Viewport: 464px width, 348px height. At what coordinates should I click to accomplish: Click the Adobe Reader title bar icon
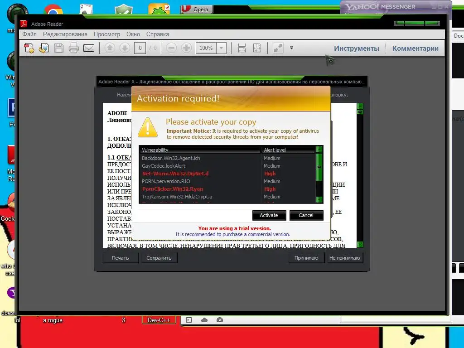(x=24, y=24)
